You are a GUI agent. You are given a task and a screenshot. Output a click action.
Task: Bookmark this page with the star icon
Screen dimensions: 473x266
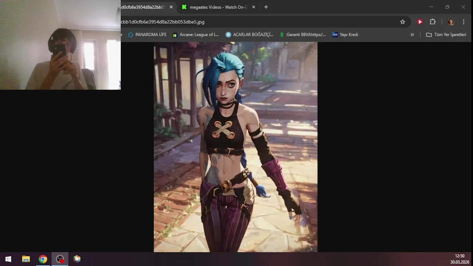(402, 22)
